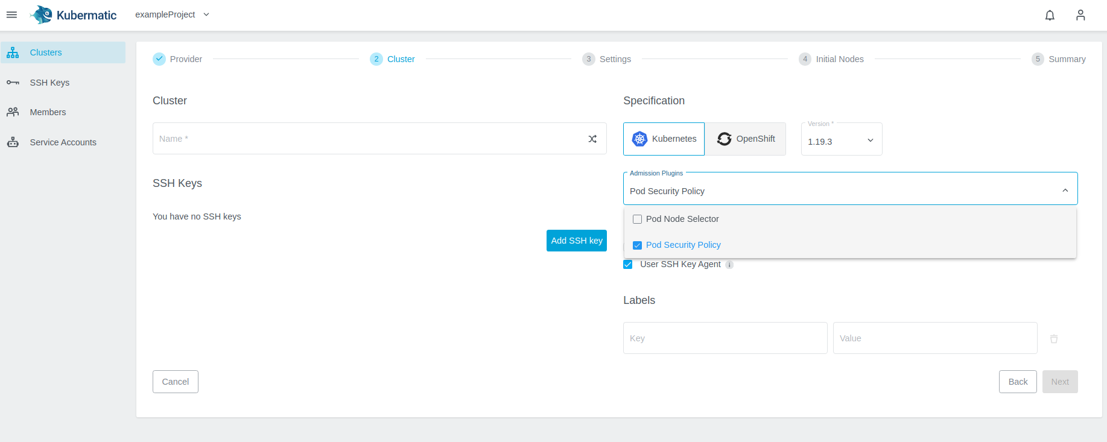Check the Pod Node Selector option
The height and width of the screenshot is (442, 1107).
637,219
